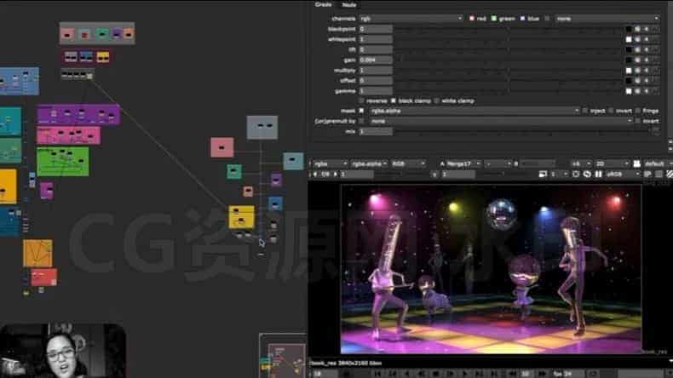Select the orange backdrop with crossing lines
This screenshot has height=378, width=673.
[37, 253]
